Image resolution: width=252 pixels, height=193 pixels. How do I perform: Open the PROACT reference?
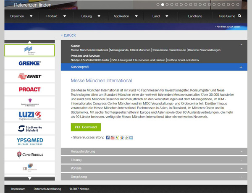[x=29, y=89]
